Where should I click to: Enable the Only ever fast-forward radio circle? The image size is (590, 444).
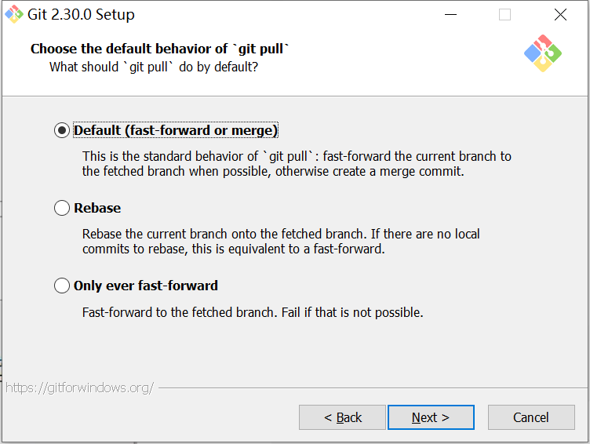tap(62, 286)
